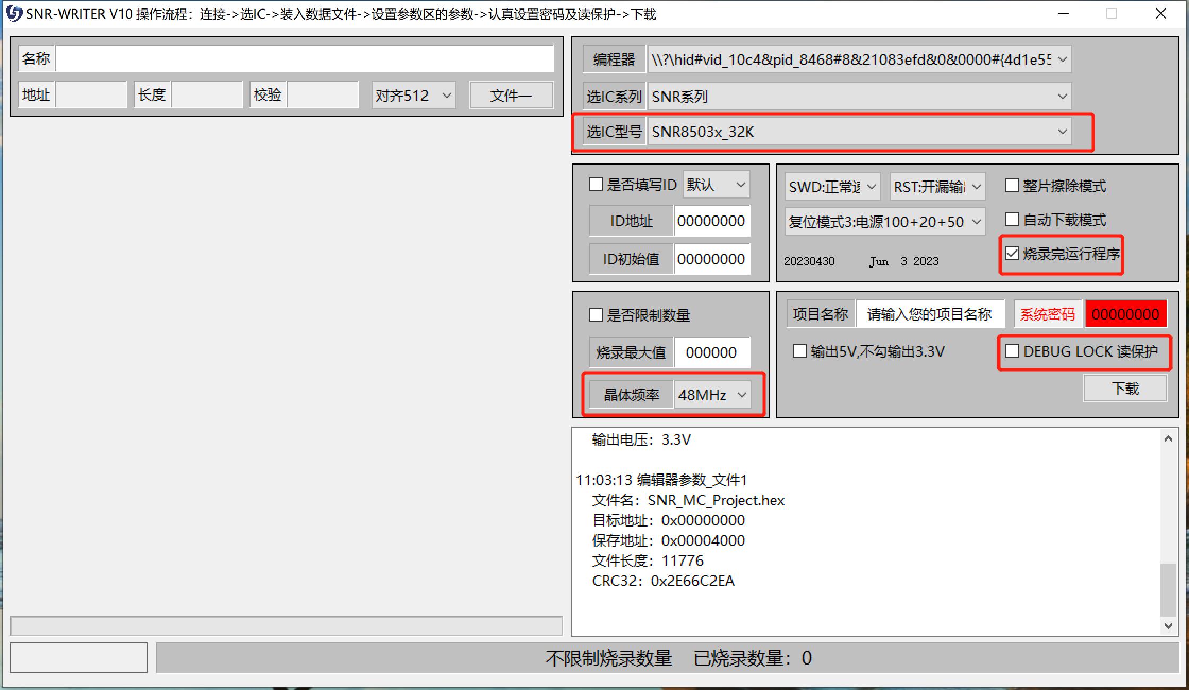Enable 整片擦除模式 whole-chip erase mode

(1011, 185)
